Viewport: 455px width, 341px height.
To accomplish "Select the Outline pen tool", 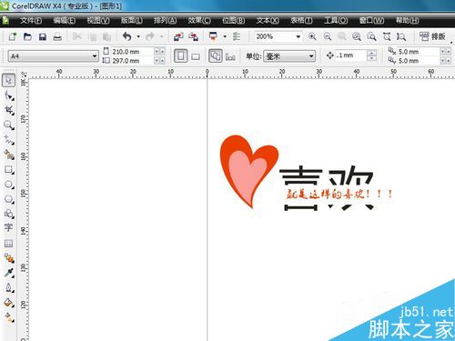I will (8, 287).
